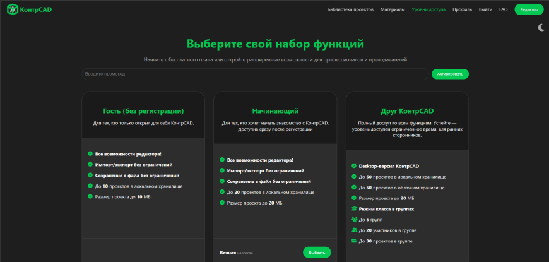Click Размер проекта до 10 МБ text

(x=123, y=197)
